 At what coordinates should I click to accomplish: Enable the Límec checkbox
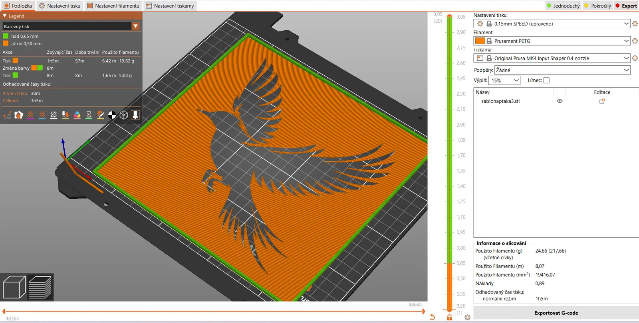(x=546, y=80)
